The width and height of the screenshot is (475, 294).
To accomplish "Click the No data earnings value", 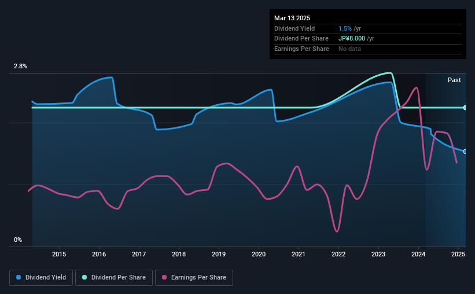I will (x=349, y=49).
